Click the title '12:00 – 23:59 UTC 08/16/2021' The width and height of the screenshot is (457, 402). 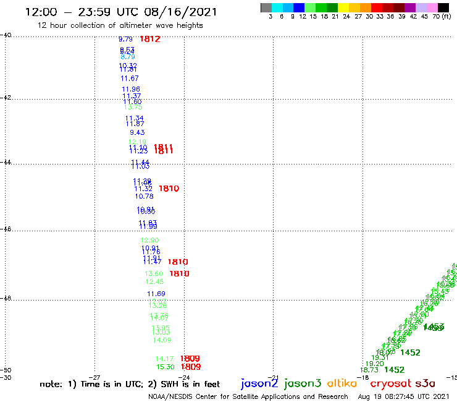[x=121, y=12]
